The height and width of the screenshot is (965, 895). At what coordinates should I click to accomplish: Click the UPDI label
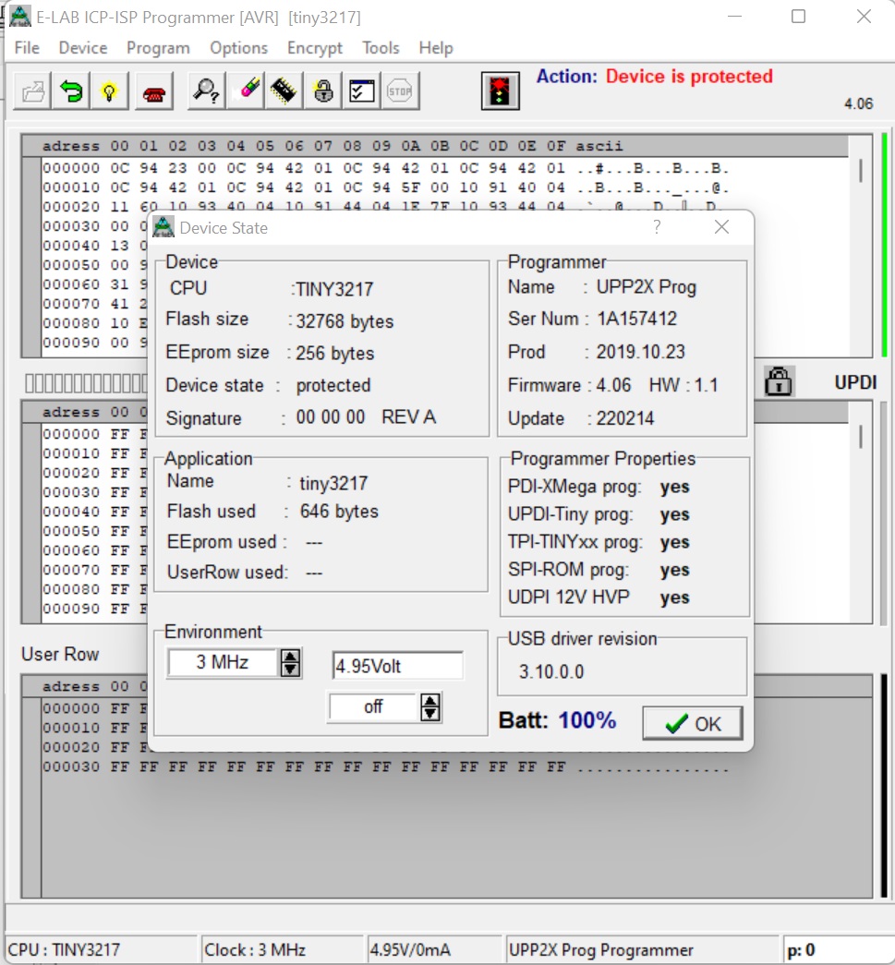855,382
